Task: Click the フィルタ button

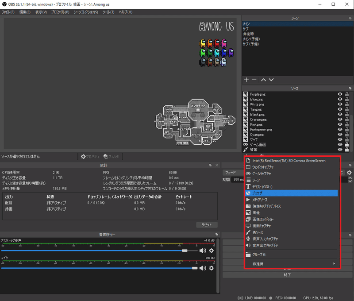Action: click(x=111, y=157)
